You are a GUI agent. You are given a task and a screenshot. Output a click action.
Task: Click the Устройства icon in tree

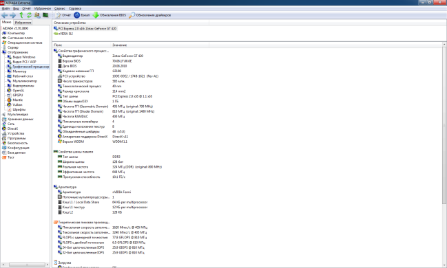[4, 133]
